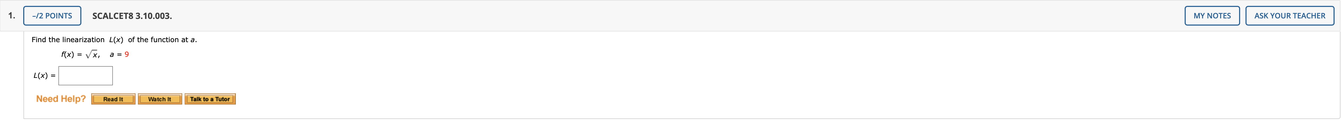Click the 'Find the linearization' instruction text
The width and height of the screenshot is (1341, 120).
(68, 39)
